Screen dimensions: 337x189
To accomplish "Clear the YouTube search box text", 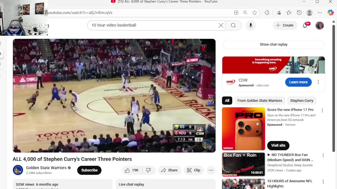I will [x=221, y=25].
